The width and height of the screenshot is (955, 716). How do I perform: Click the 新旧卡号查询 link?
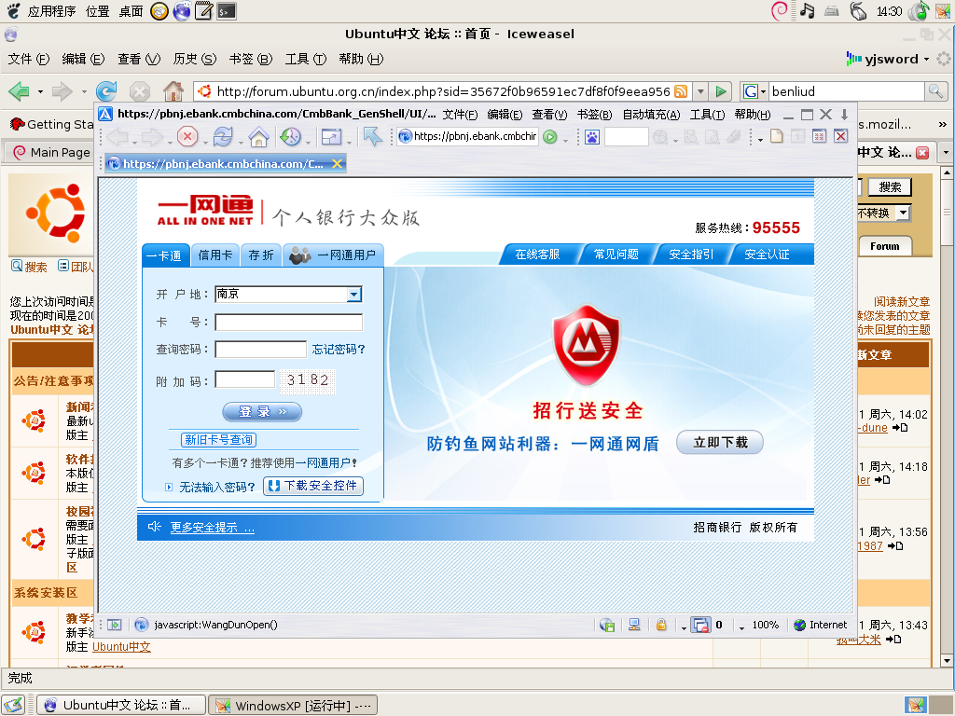pos(218,440)
